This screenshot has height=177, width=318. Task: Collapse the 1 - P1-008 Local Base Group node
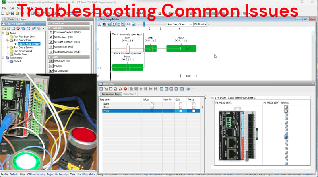click(213, 98)
